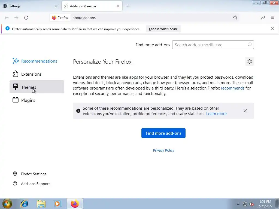Viewport: 279px width, 209px height.
Task: Click the Extensions puzzle piece icon
Action: (x=16, y=74)
